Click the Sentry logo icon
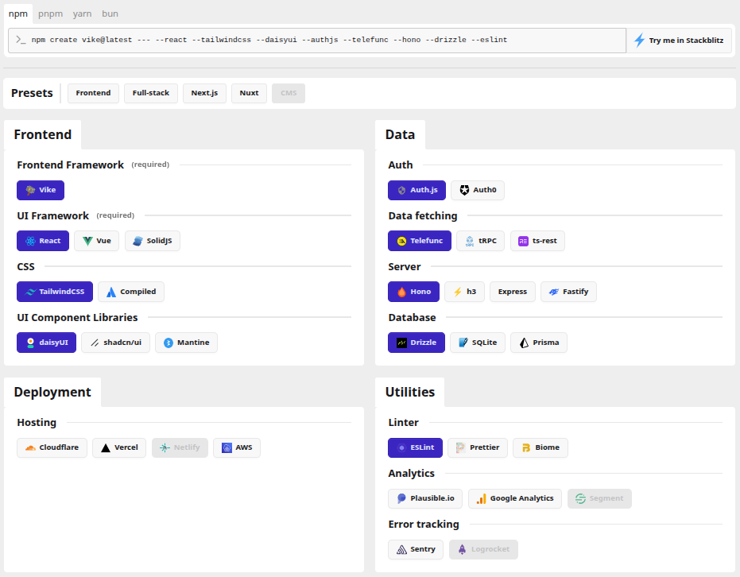This screenshot has height=577, width=740. pos(401,549)
